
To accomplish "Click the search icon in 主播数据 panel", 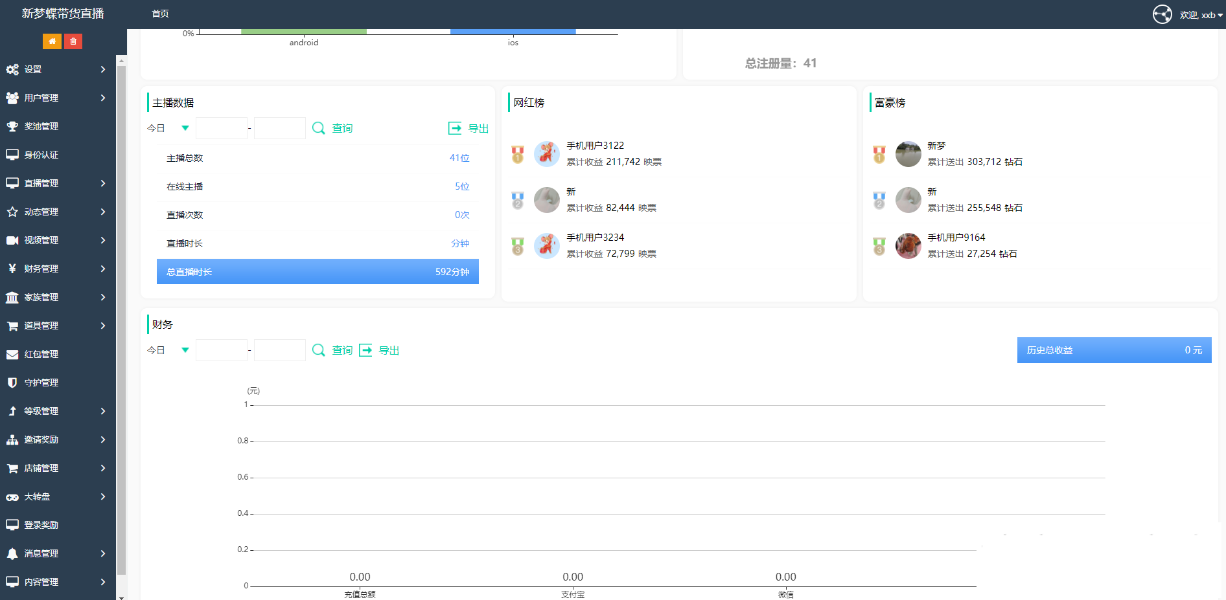I will 318,128.
